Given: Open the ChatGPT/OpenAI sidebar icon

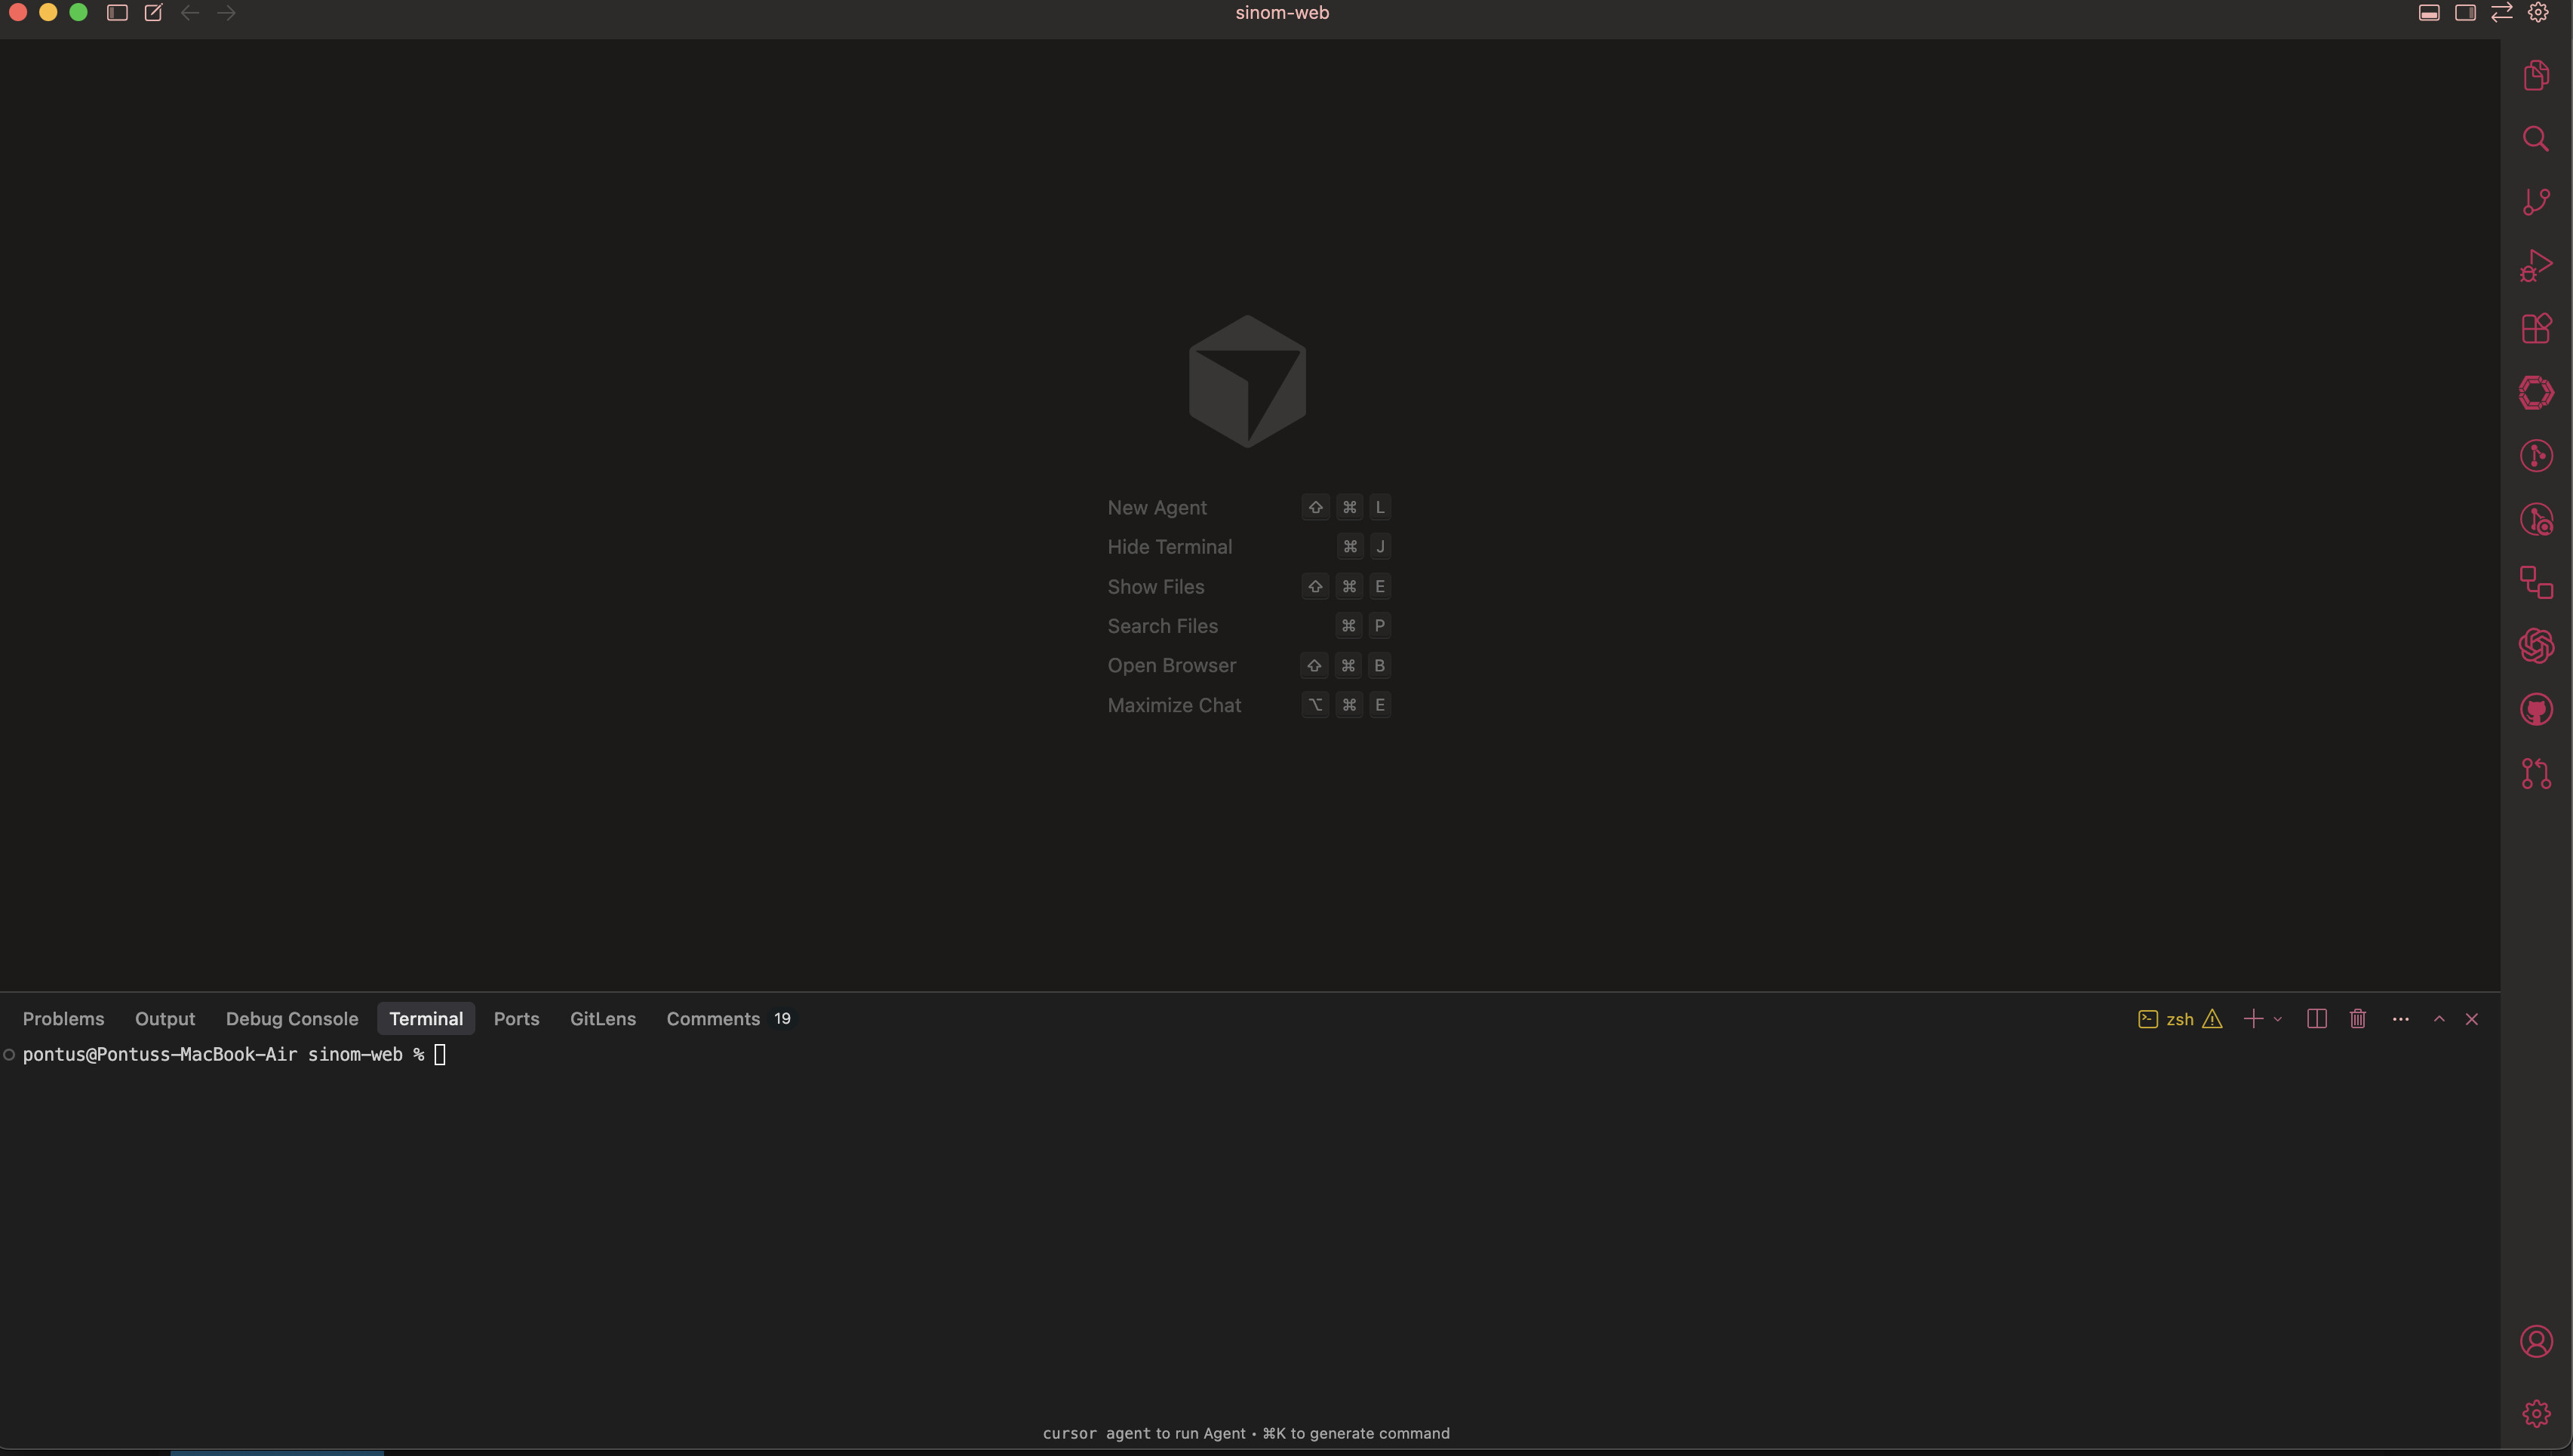Looking at the screenshot, I should [2535, 646].
